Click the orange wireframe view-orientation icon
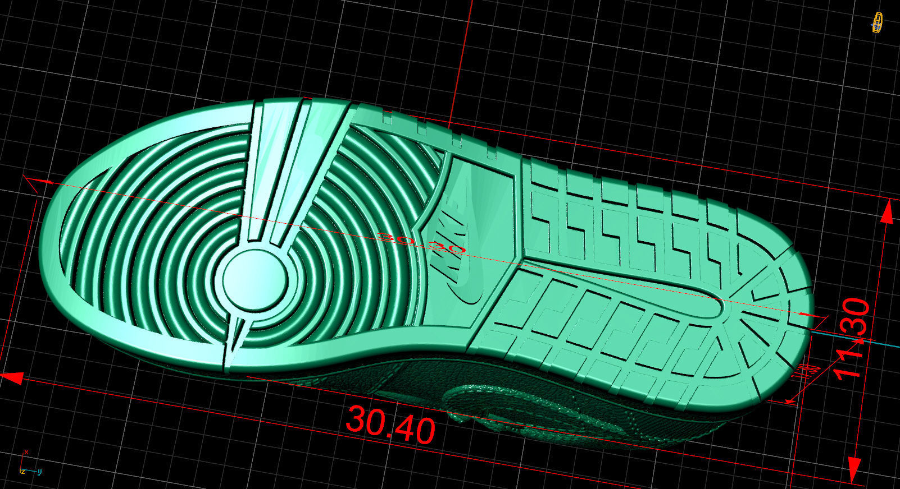The height and width of the screenshot is (489, 900). pos(878,23)
